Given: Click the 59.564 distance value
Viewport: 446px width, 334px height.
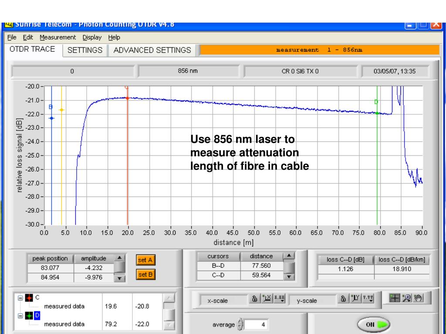Looking at the screenshot, I should tap(261, 275).
